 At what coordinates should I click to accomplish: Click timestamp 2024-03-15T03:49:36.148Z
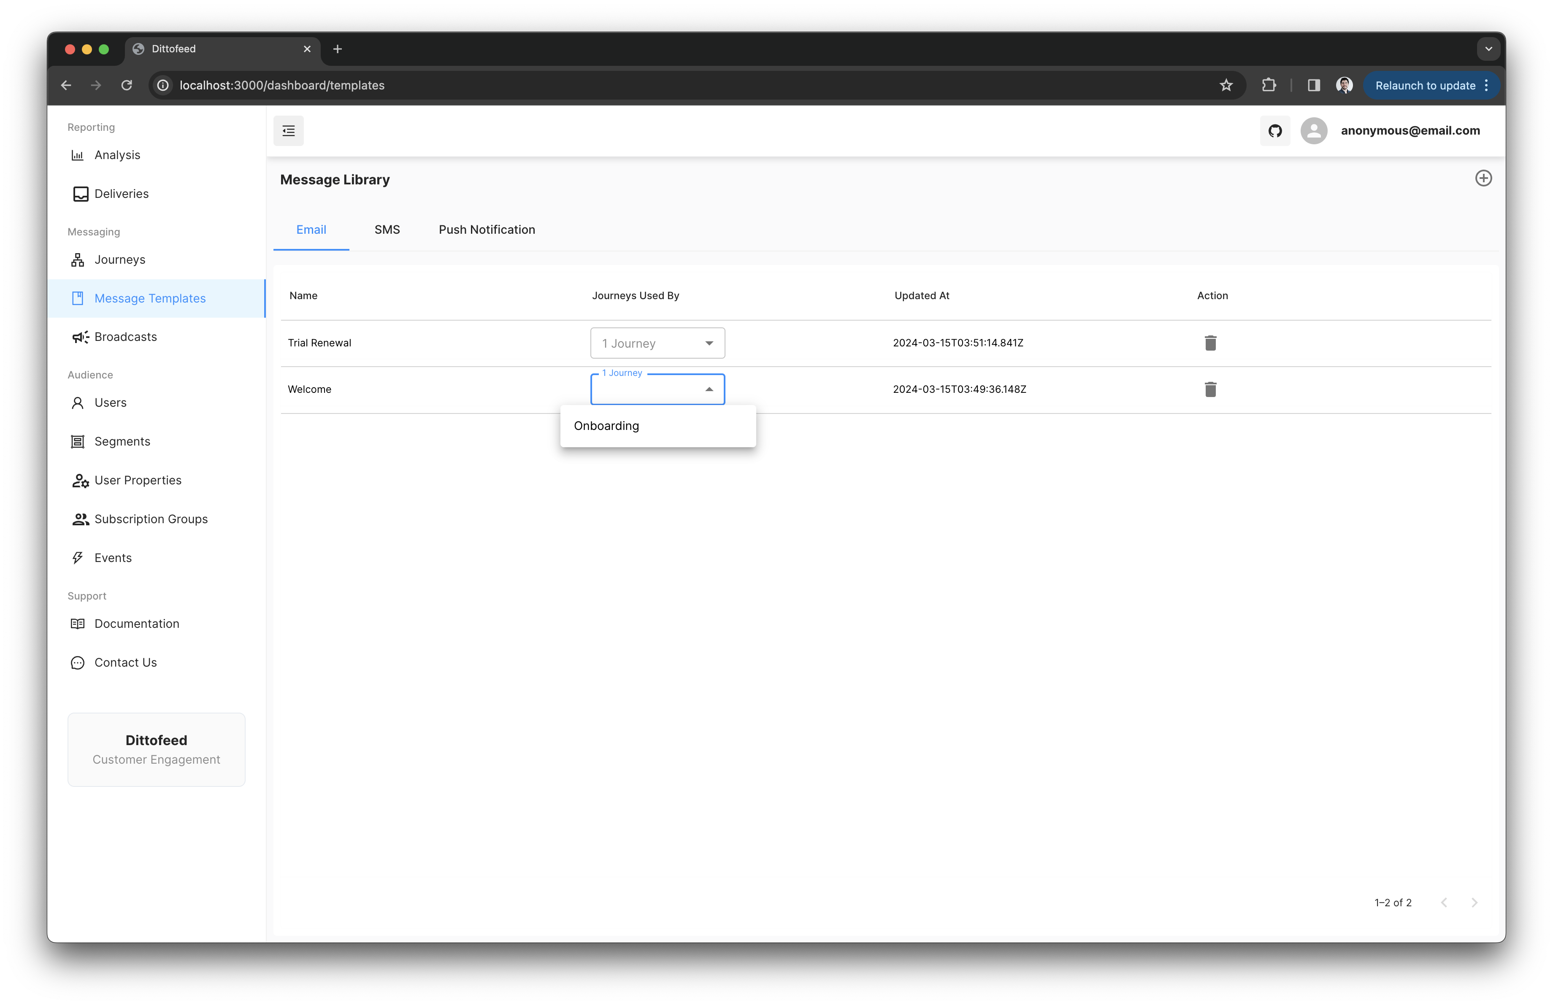(959, 389)
